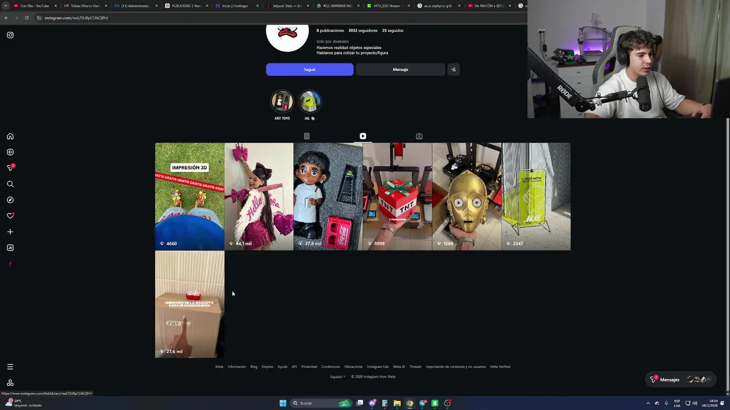
Task: Open the Instagram Lite footer link
Action: [x=378, y=367]
